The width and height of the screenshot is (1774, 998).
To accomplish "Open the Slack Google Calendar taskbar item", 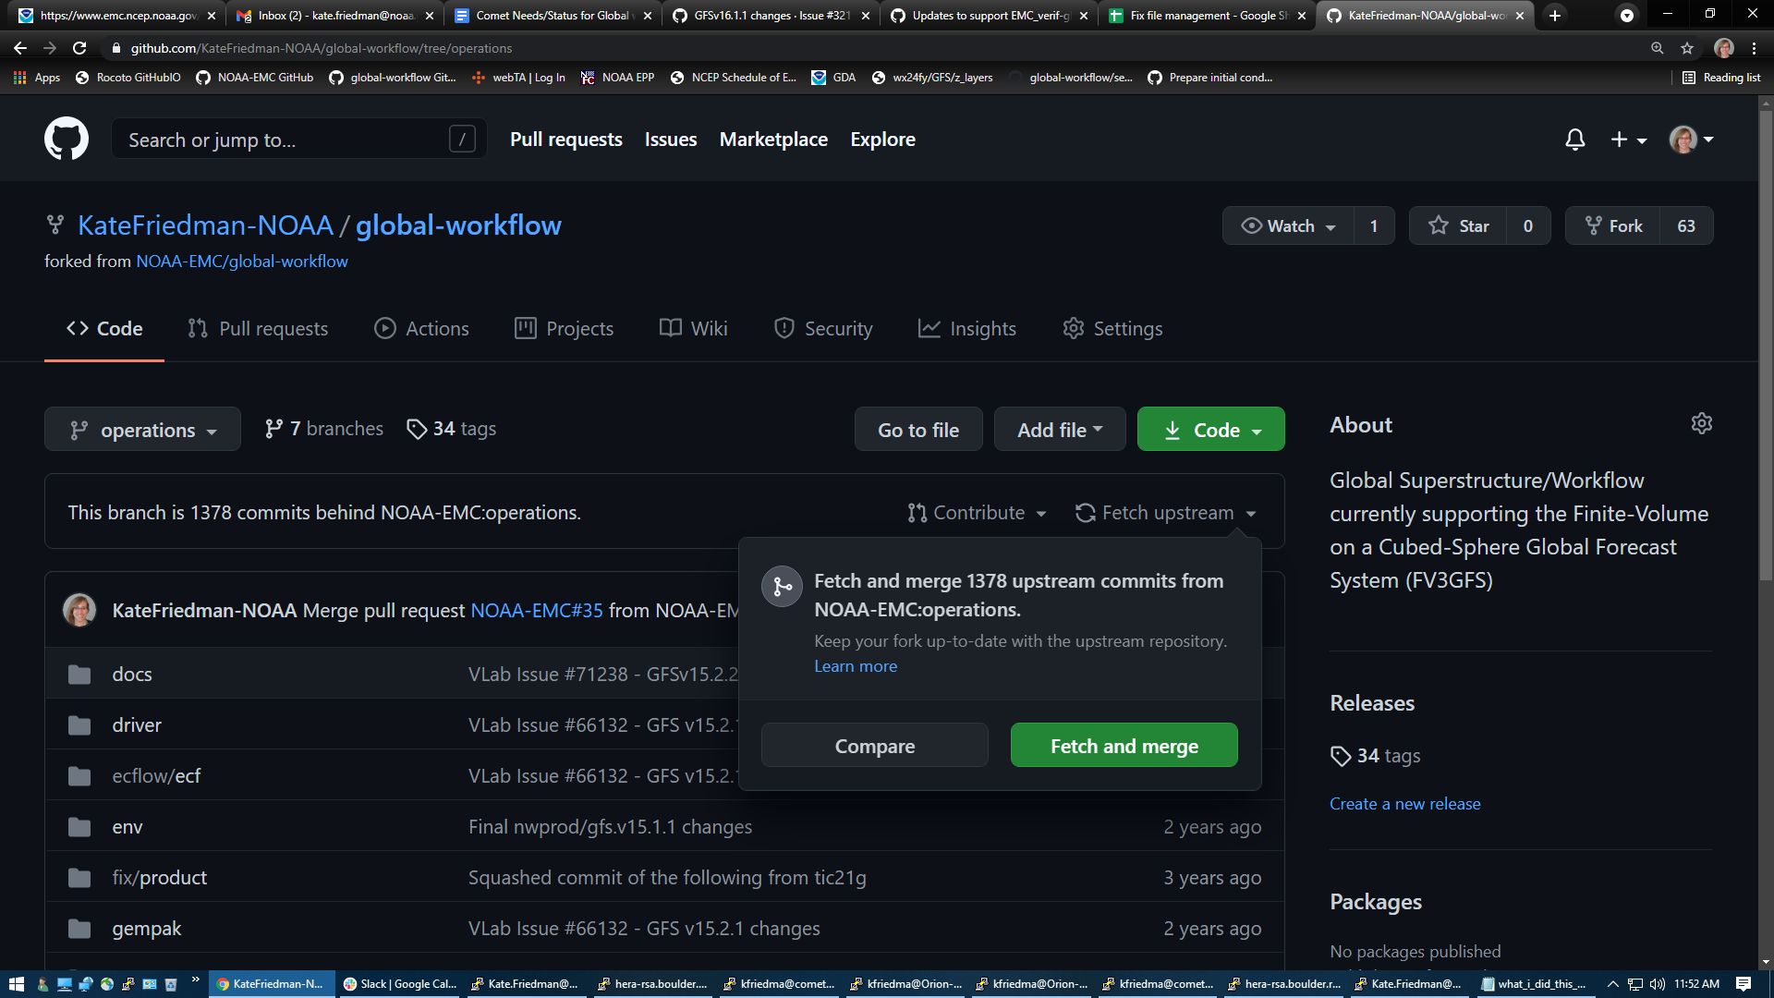I will pos(401,984).
